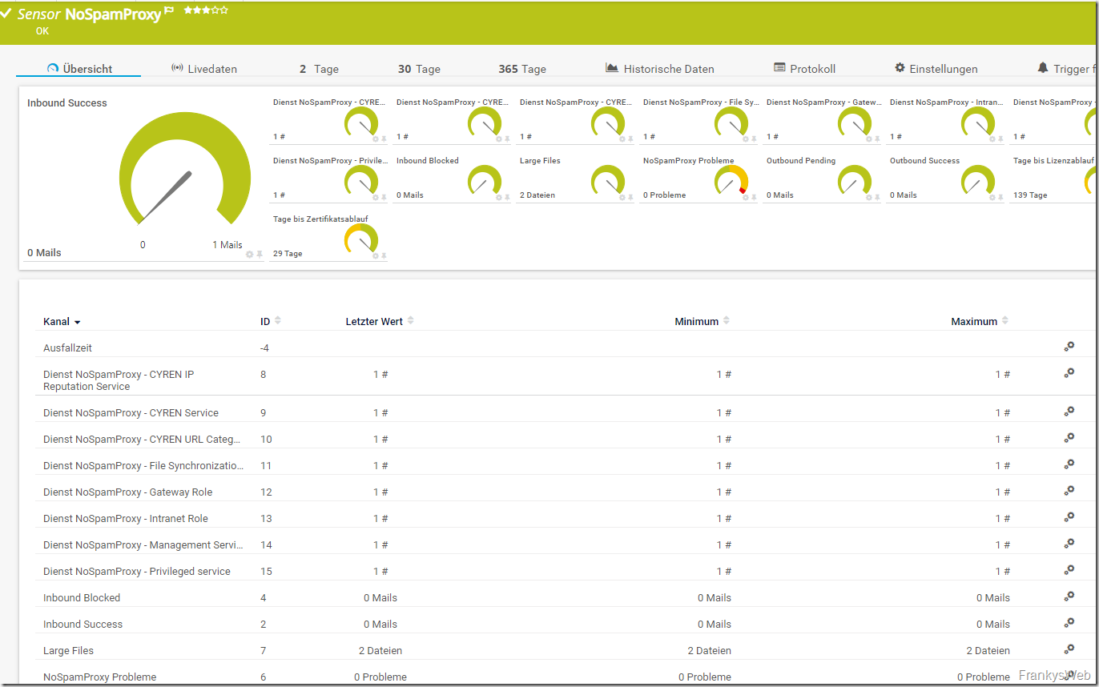Viewport: 1099px width, 687px height.
Task: Open gear settings on Dienst NoSpamProxy Privile... gauge
Action: coord(375,197)
